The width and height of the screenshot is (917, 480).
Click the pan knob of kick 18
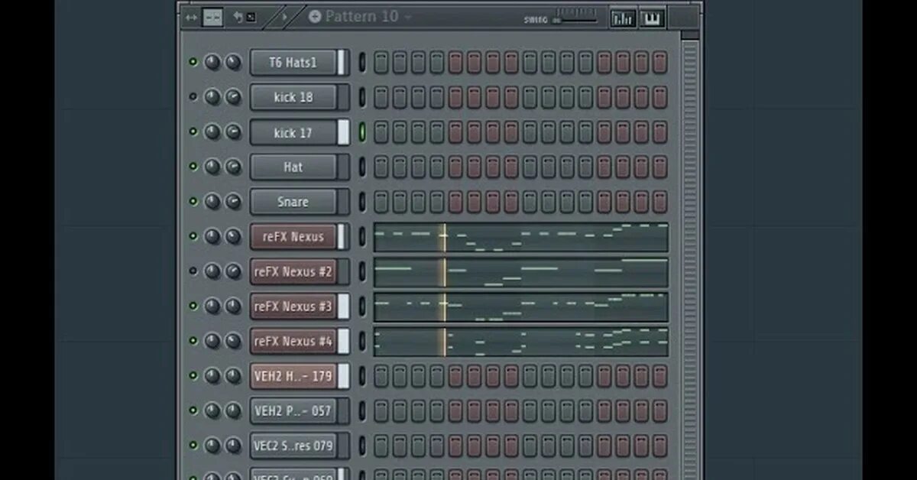pyautogui.click(x=212, y=97)
